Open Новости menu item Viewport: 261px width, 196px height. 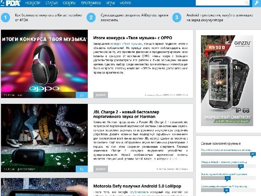[x=33, y=3]
